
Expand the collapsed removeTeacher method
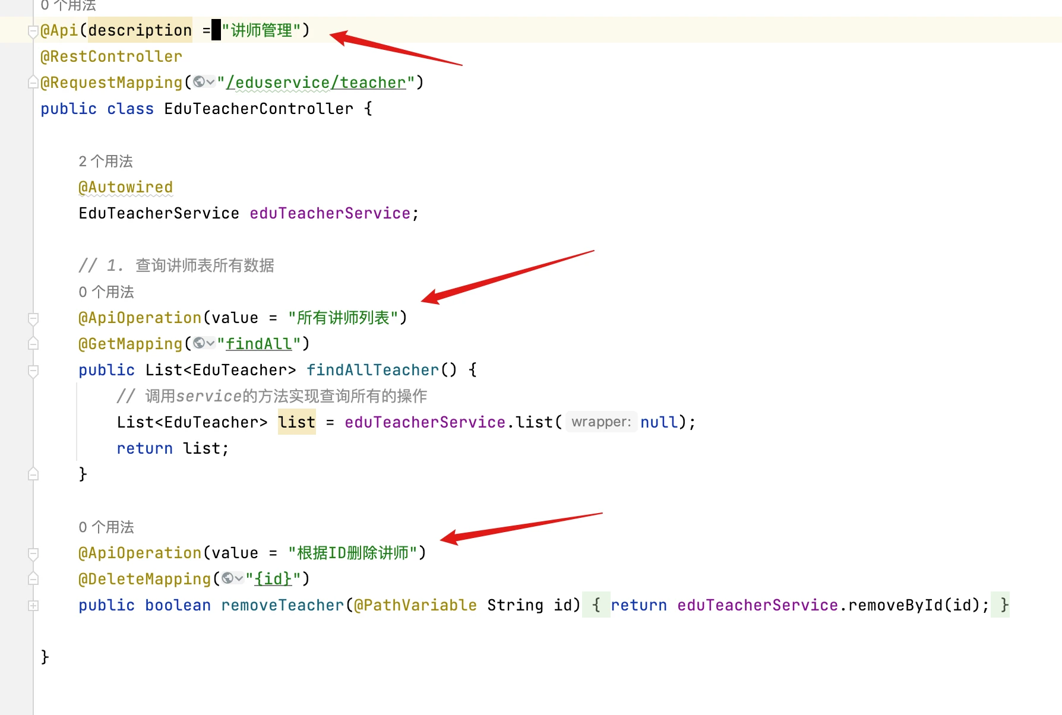pyautogui.click(x=33, y=605)
